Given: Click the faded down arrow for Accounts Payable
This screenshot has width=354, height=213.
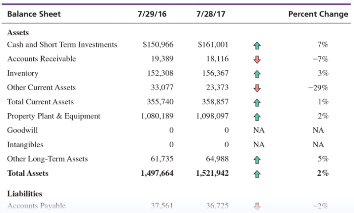Looking at the screenshot, I should pyautogui.click(x=257, y=206).
